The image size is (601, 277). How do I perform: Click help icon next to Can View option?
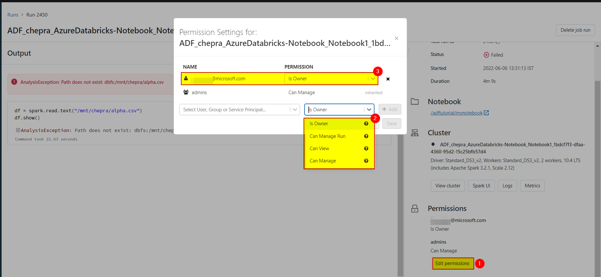(x=366, y=149)
